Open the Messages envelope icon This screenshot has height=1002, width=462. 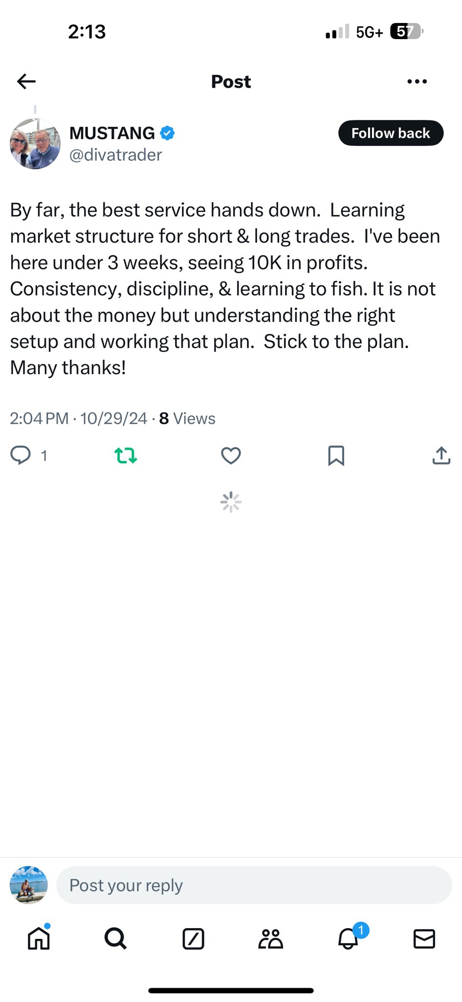tap(424, 938)
